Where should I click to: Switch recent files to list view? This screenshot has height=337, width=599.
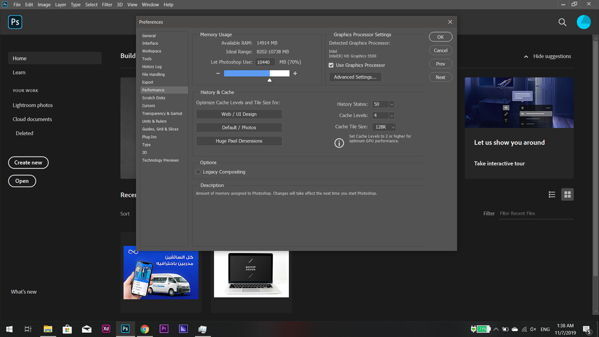[x=552, y=194]
